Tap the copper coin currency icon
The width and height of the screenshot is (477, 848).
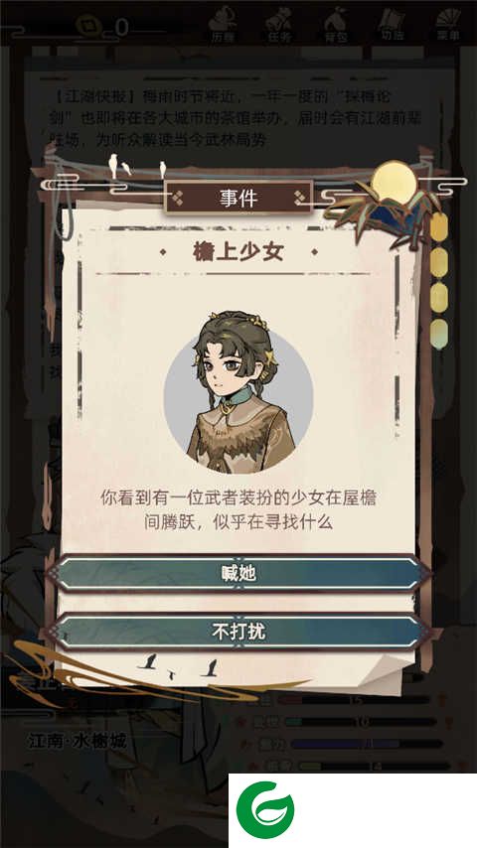point(88,26)
